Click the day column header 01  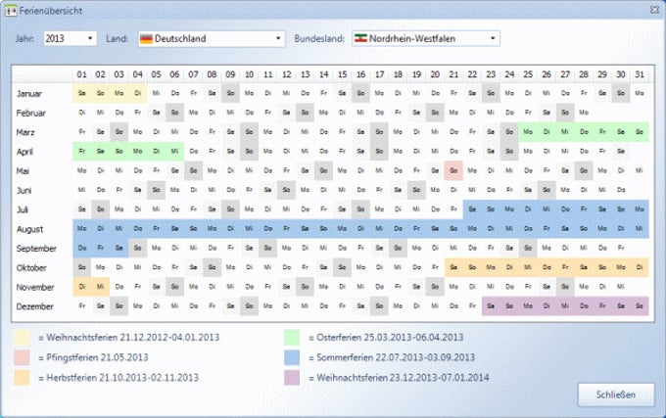(82, 74)
